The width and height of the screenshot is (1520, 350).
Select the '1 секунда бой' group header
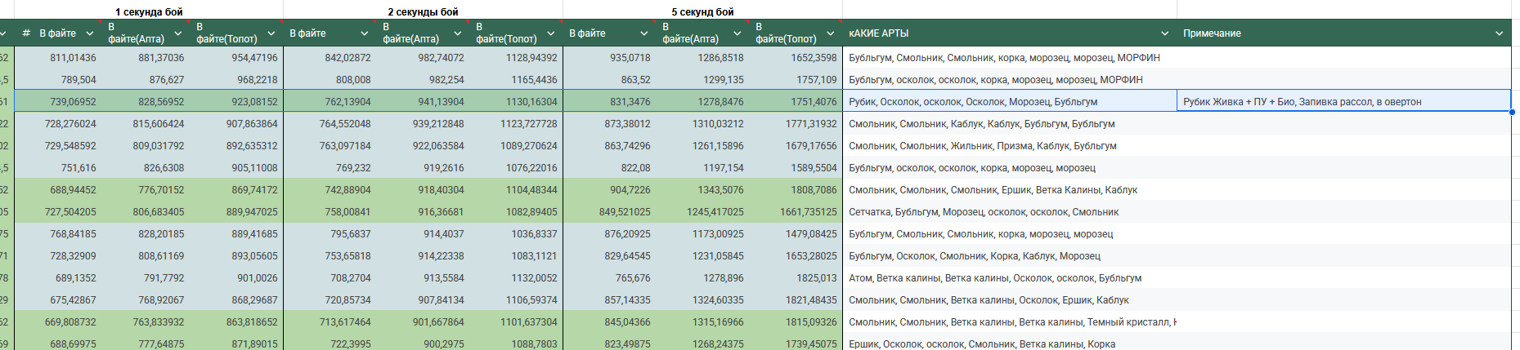[x=149, y=11]
